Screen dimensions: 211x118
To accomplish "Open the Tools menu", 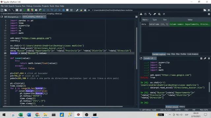I will 52,6.
